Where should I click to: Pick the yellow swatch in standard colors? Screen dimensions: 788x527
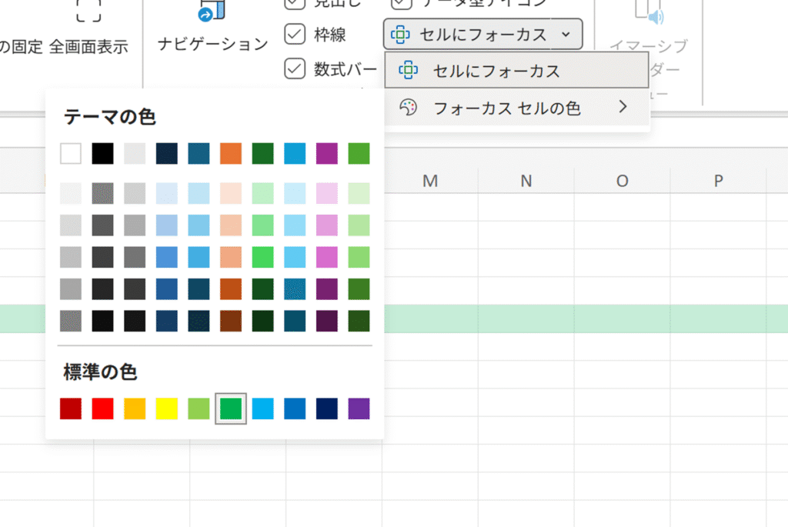(167, 409)
